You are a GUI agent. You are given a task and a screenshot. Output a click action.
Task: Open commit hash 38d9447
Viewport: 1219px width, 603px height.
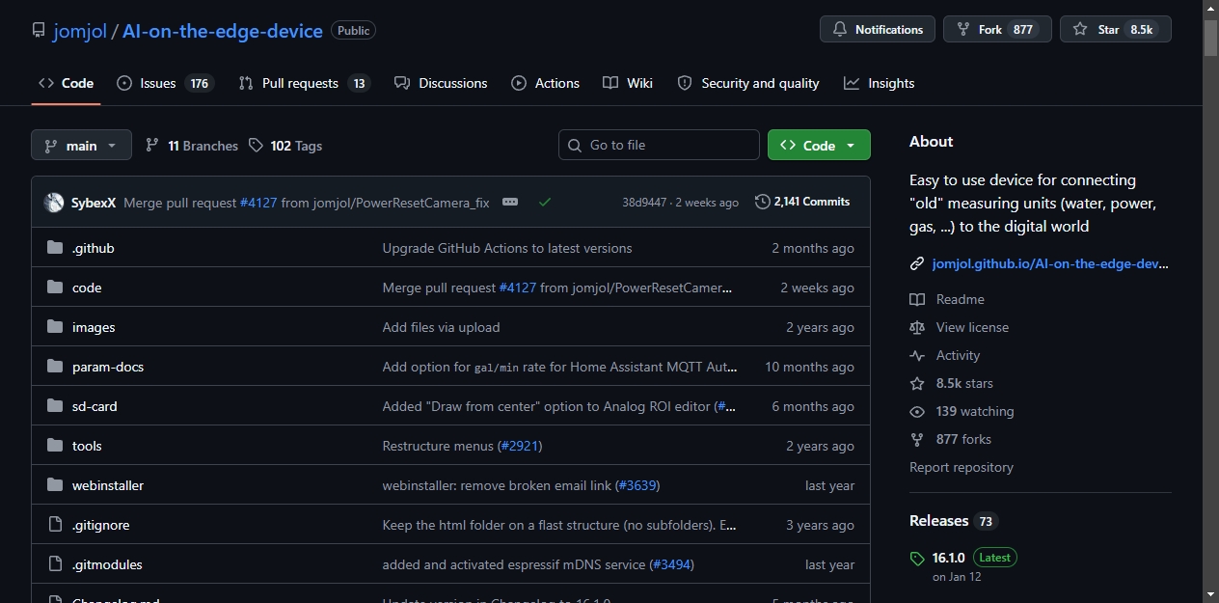pos(644,203)
